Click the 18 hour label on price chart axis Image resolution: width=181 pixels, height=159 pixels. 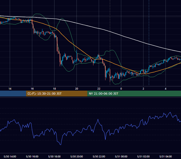pos(54,89)
